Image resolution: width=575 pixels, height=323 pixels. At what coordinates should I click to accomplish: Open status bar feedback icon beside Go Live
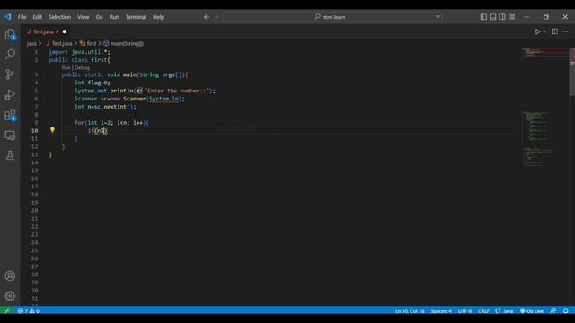(x=553, y=310)
